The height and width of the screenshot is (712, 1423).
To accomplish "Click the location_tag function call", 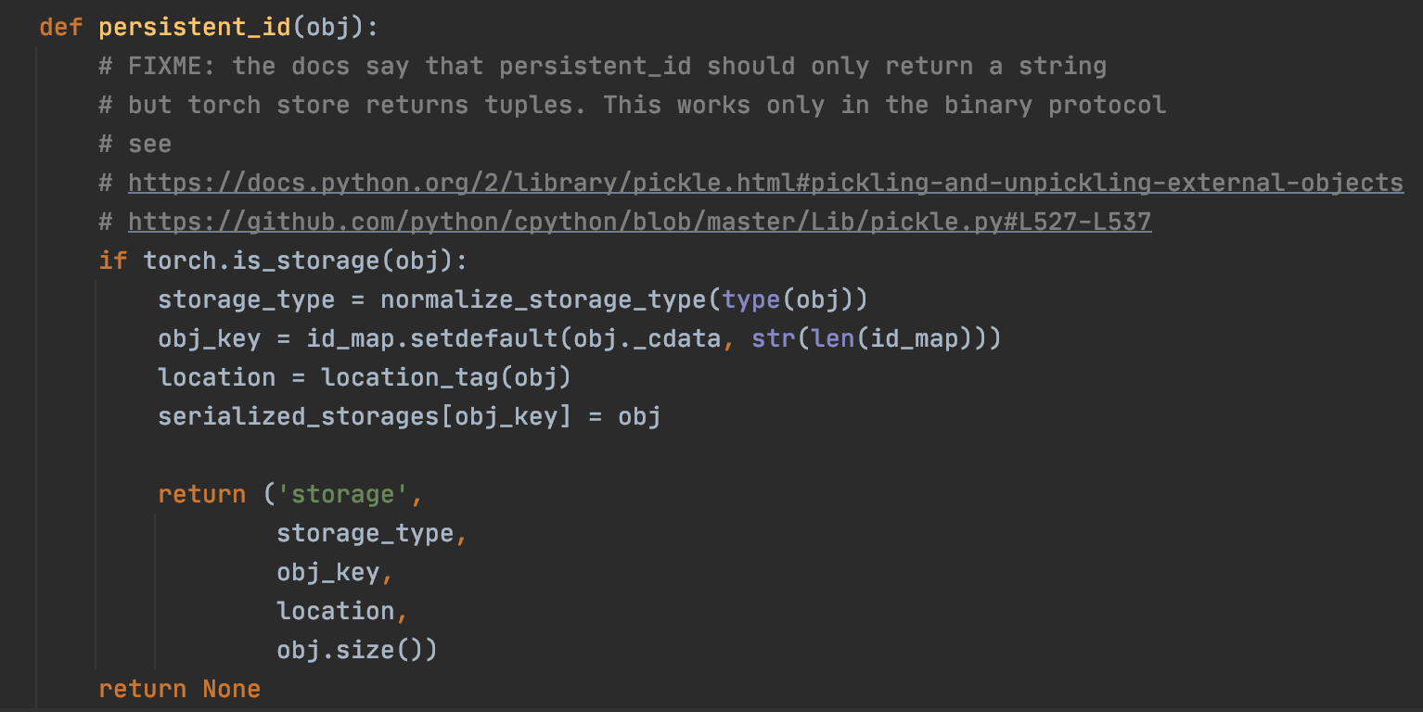I will coord(417,377).
